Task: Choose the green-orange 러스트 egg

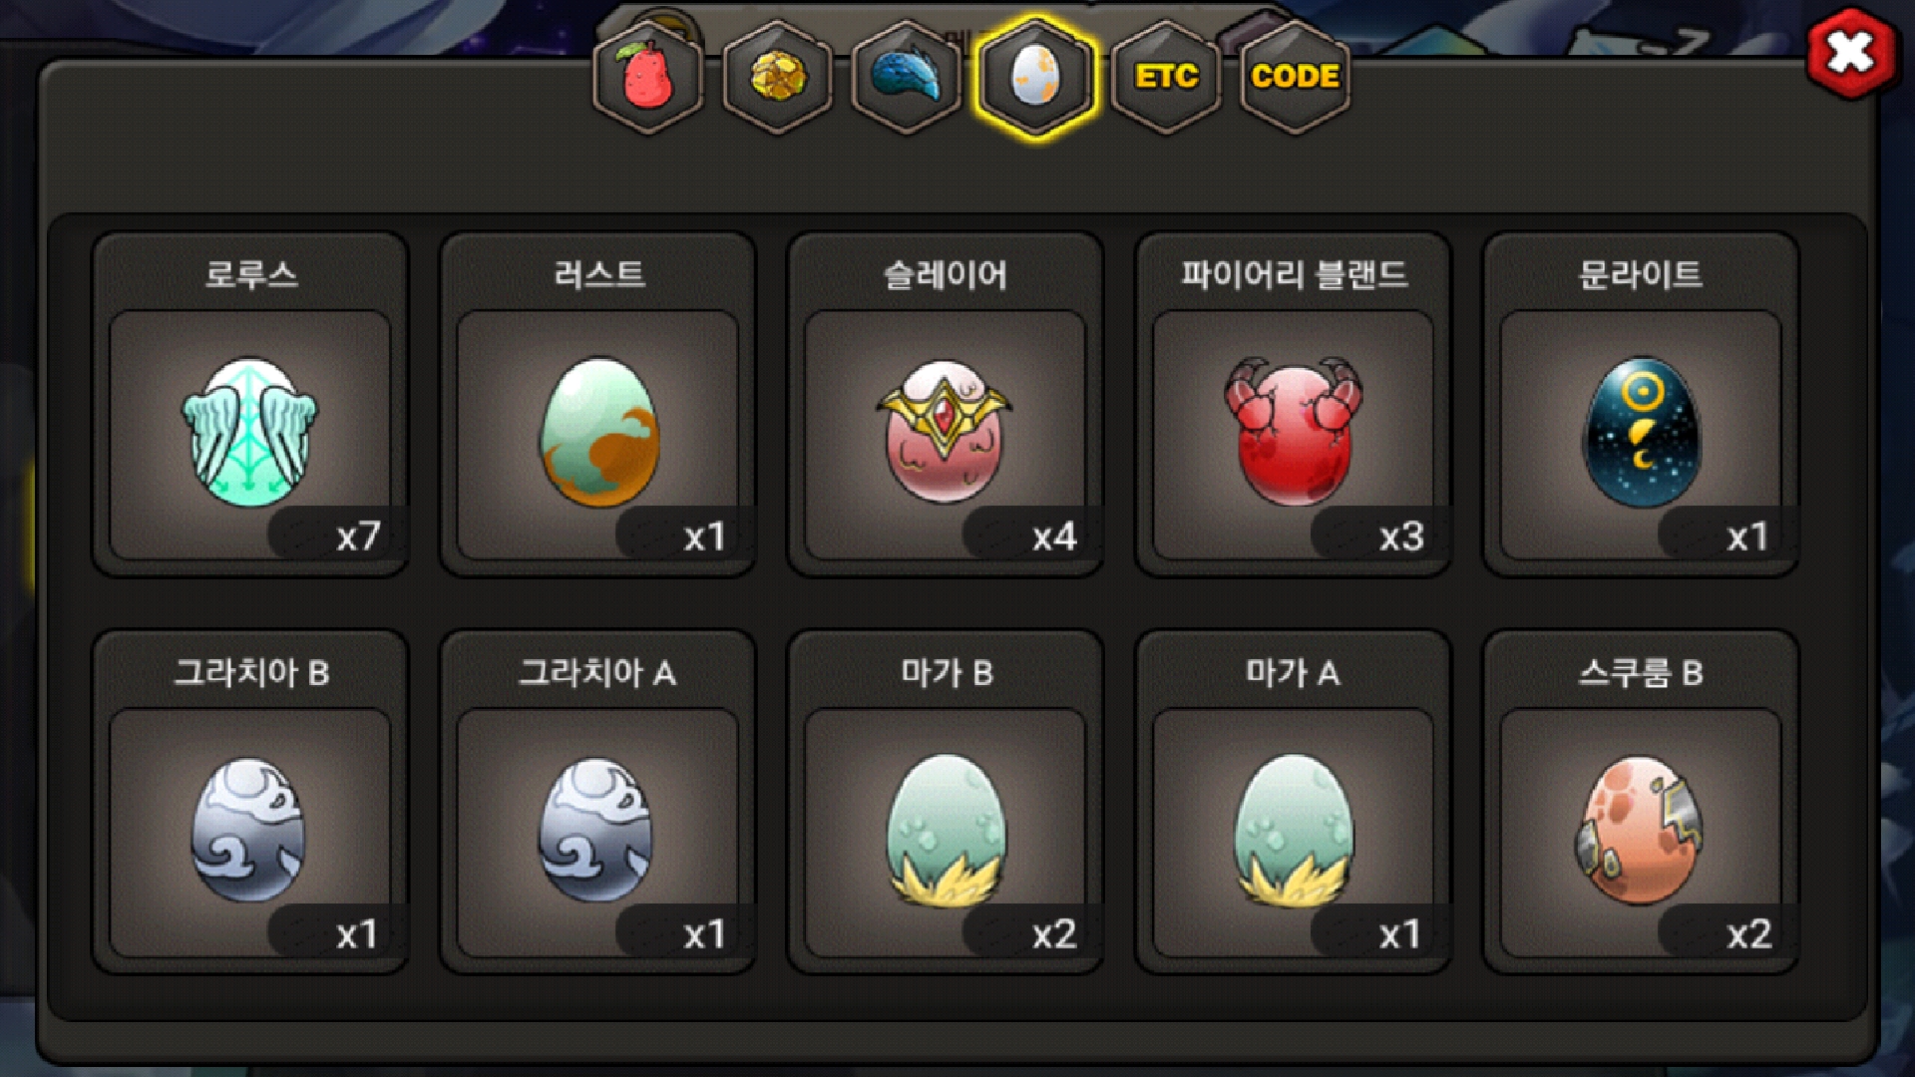Action: click(x=598, y=434)
